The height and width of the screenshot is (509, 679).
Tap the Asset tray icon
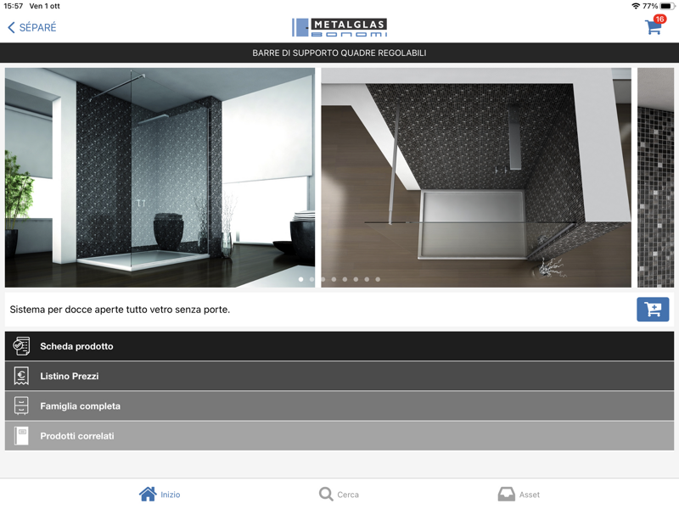point(506,494)
